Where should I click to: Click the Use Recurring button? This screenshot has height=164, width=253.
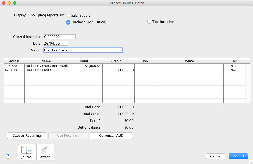pos(68,136)
